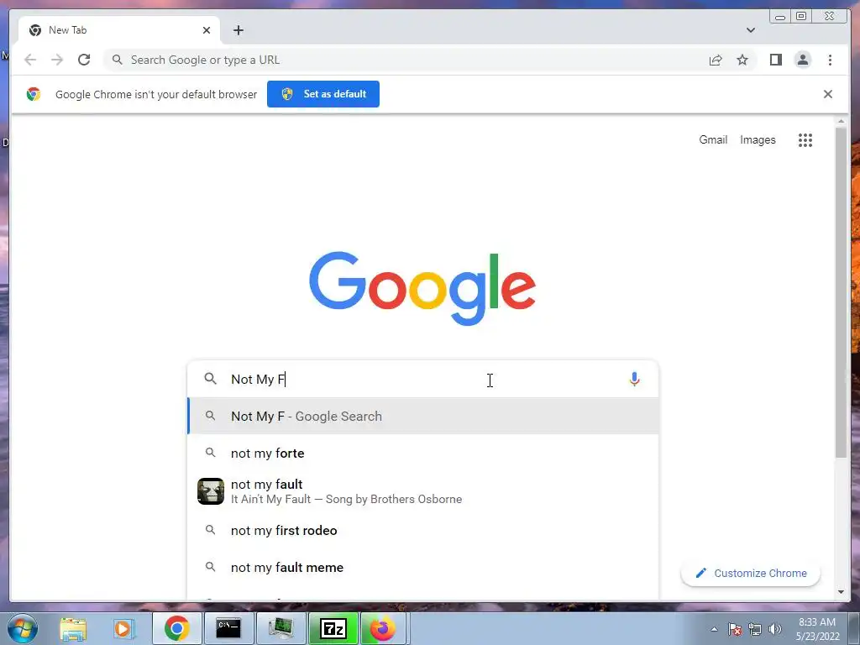Click the Google logo
The width and height of the screenshot is (860, 645).
pos(422,288)
